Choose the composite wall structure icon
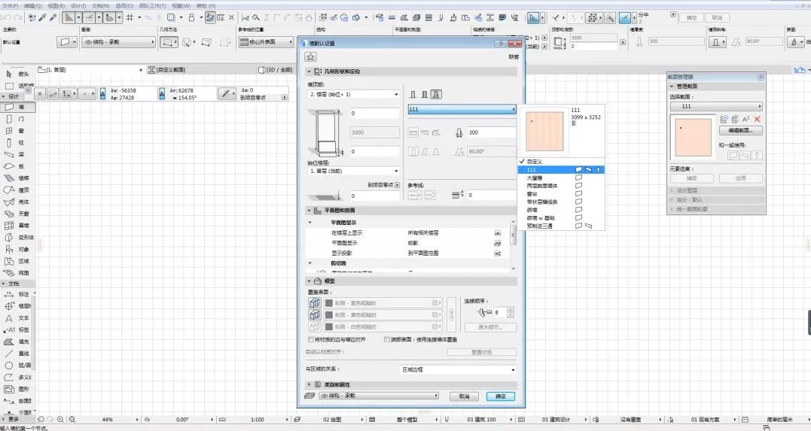 [424, 95]
